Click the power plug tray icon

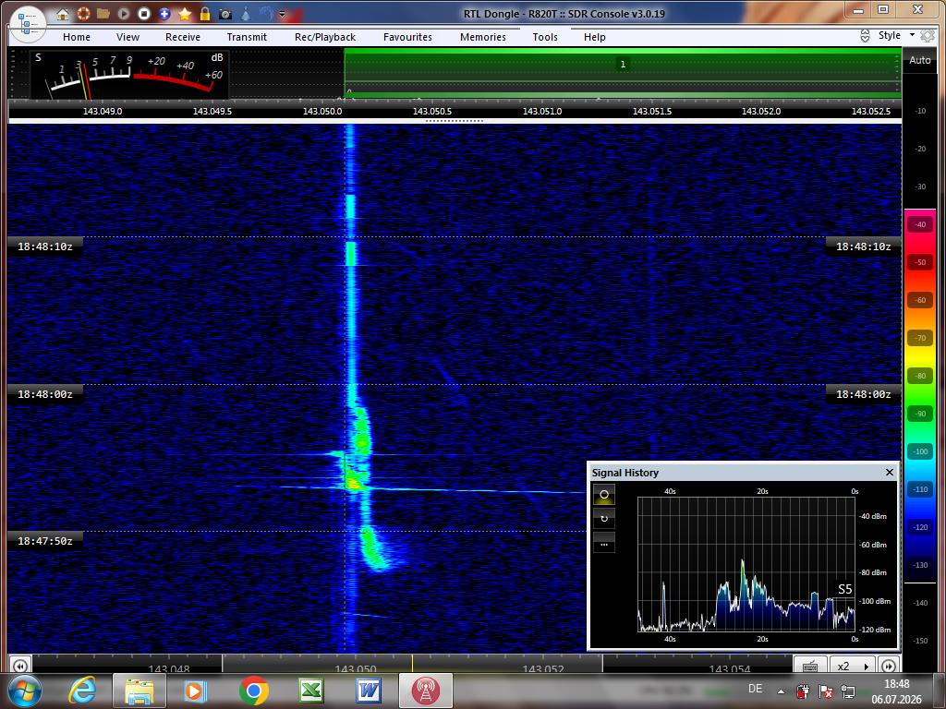(803, 691)
